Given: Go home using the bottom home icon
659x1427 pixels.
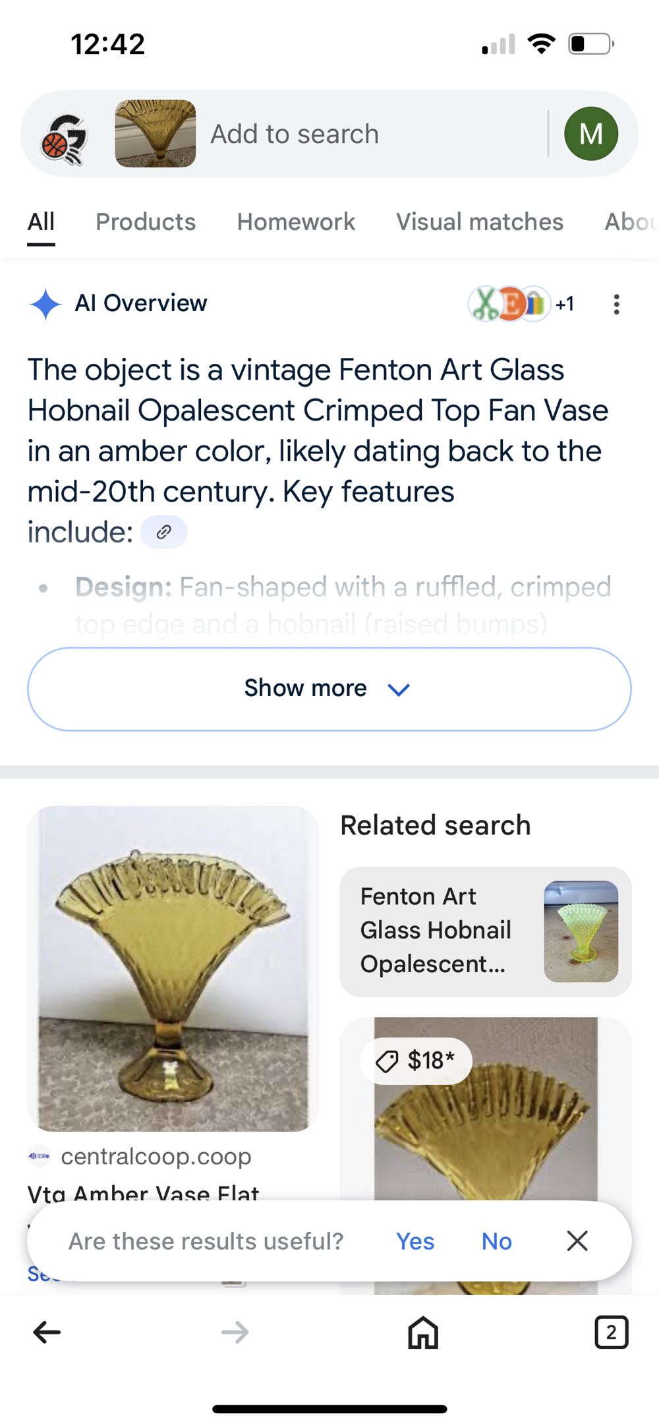Looking at the screenshot, I should tap(420, 1331).
